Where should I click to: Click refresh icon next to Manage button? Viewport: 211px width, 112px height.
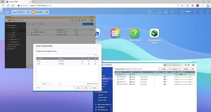(x=193, y=69)
